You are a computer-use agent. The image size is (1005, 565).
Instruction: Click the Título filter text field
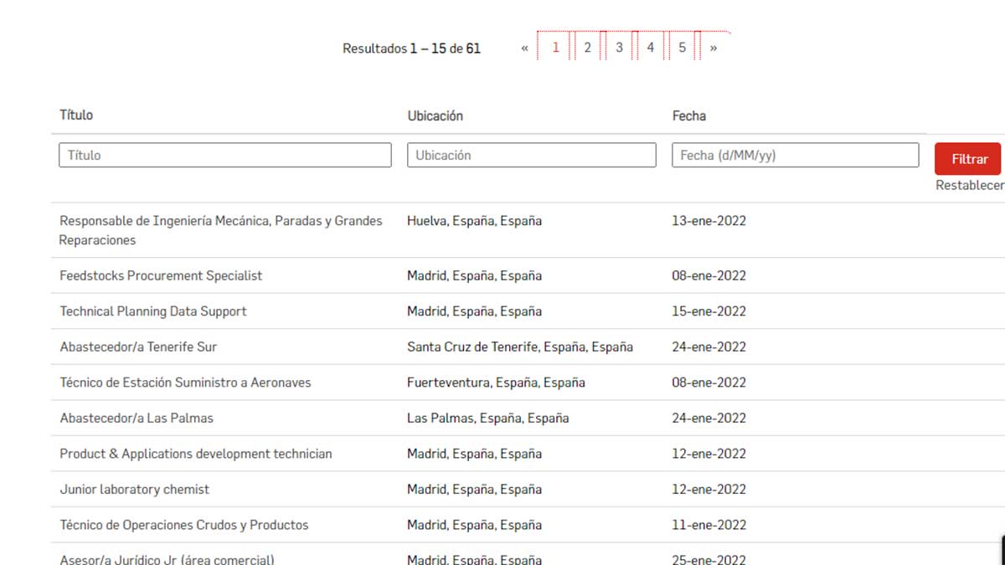tap(224, 155)
